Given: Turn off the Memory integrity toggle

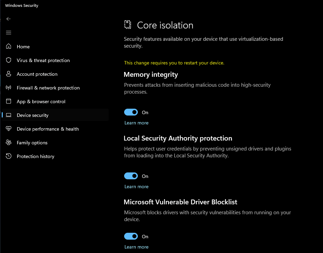Looking at the screenshot, I should coord(131,112).
